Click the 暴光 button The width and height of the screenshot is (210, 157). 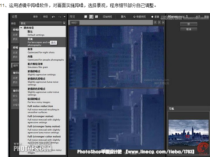coord(123,17)
